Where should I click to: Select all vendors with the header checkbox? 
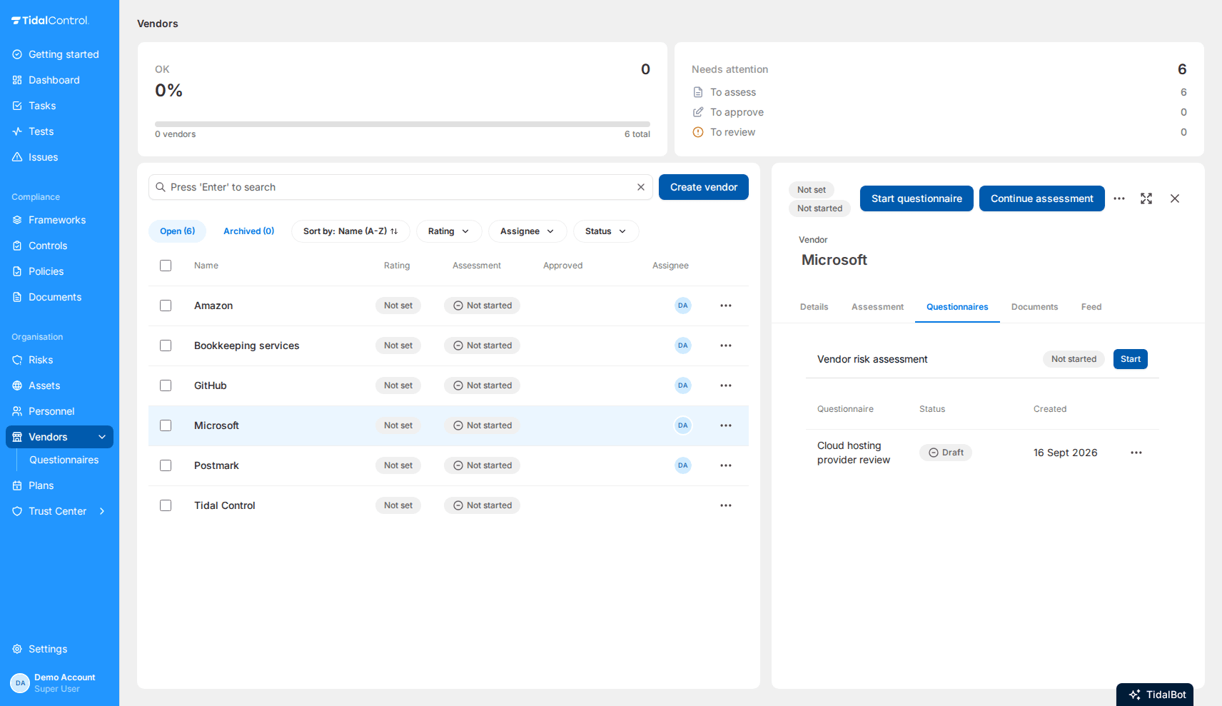tap(166, 266)
